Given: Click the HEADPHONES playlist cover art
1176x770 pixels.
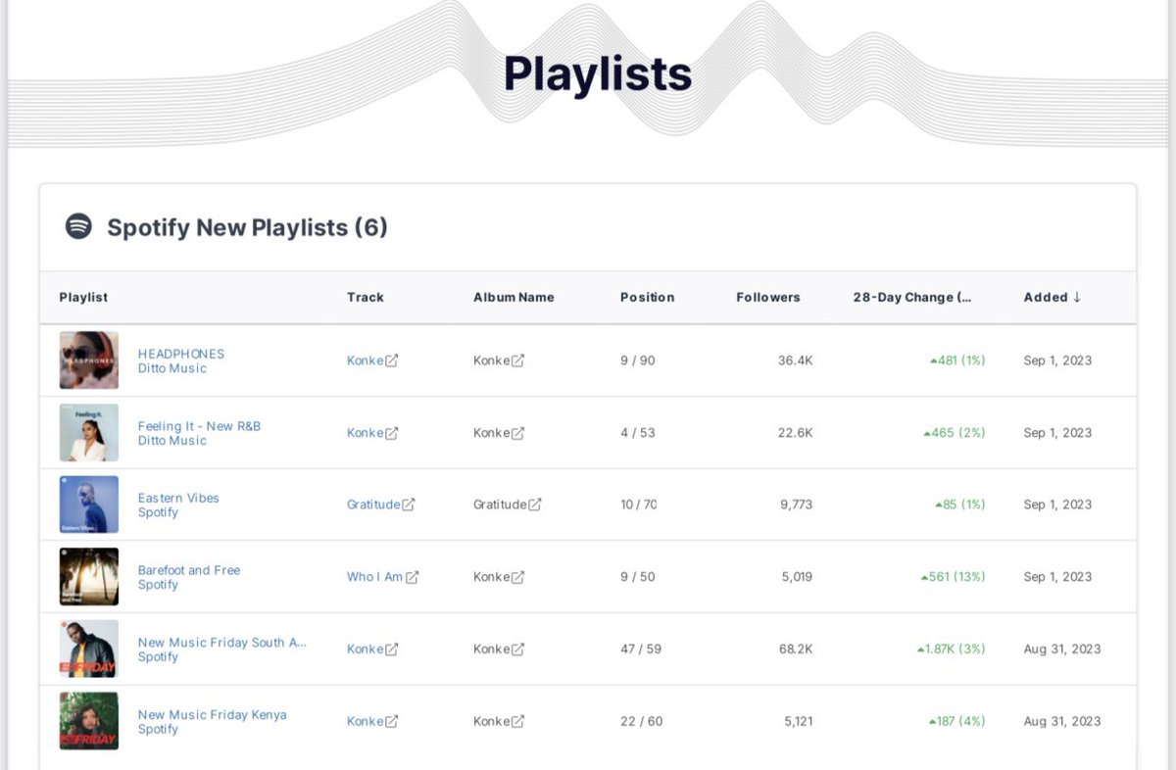Looking at the screenshot, I should click(88, 360).
